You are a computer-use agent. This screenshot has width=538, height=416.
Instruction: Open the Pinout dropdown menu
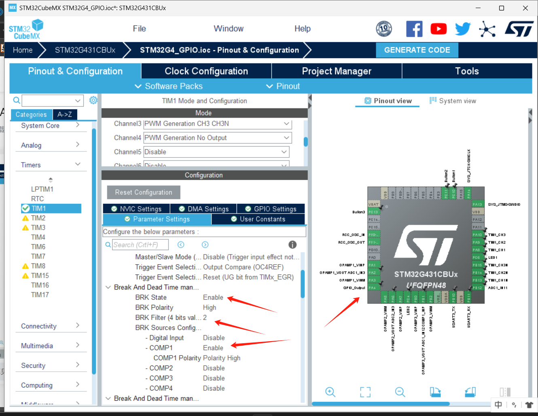coord(283,86)
